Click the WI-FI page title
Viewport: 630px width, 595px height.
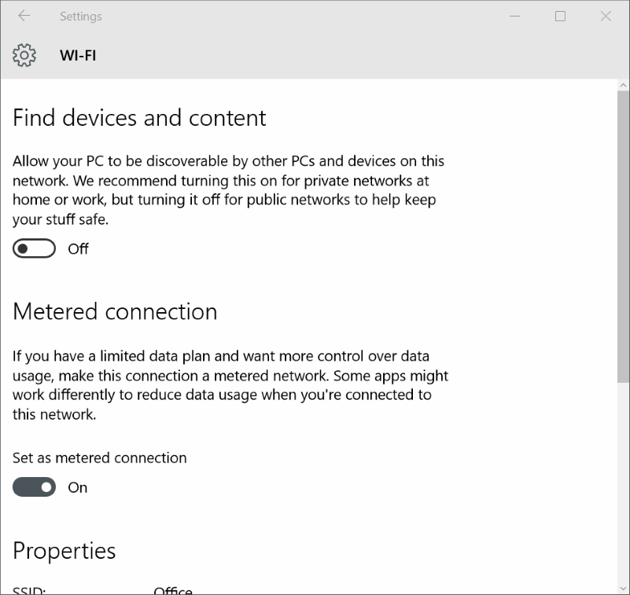[78, 55]
